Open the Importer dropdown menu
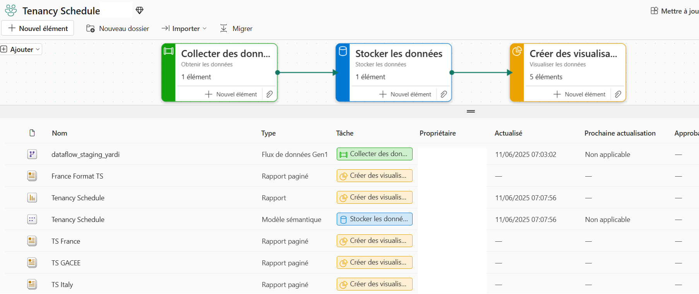 coord(184,28)
